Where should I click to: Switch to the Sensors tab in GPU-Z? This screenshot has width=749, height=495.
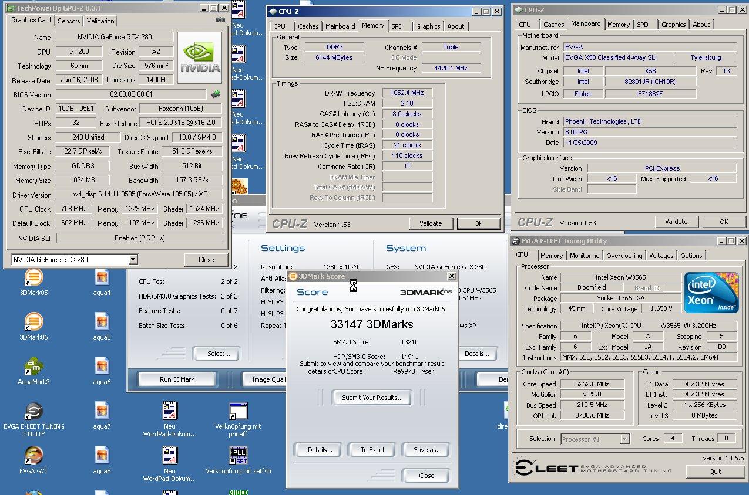[x=69, y=21]
